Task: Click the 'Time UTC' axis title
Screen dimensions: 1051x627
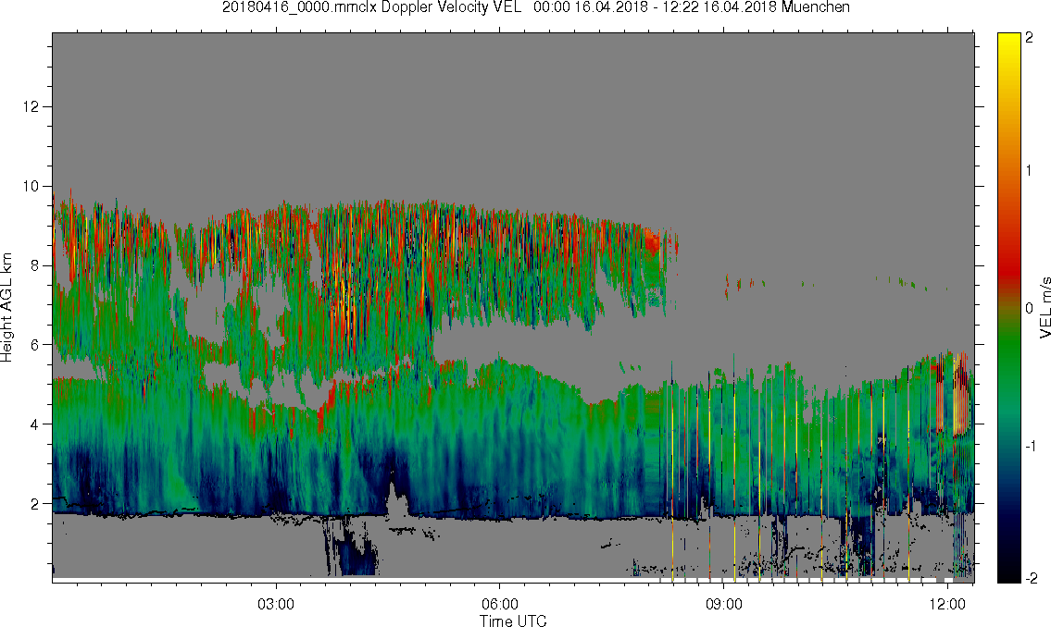Action: point(513,621)
